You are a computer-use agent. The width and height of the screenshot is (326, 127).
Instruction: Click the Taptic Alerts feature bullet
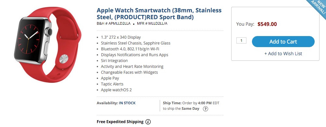tap(112, 84)
